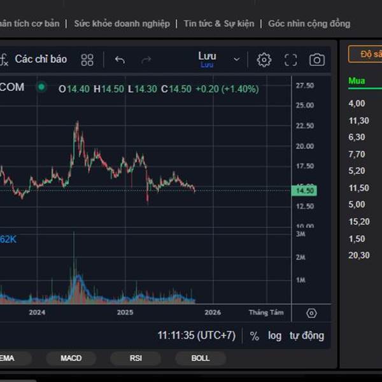Image resolution: width=382 pixels, height=382 pixels.
Task: Open the indicator templates grid icon
Action: coord(87,60)
